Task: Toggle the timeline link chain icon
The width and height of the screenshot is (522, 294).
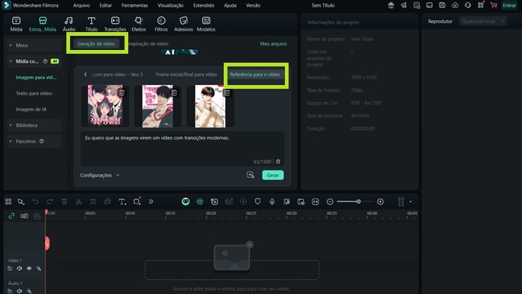Action: pyautogui.click(x=11, y=216)
